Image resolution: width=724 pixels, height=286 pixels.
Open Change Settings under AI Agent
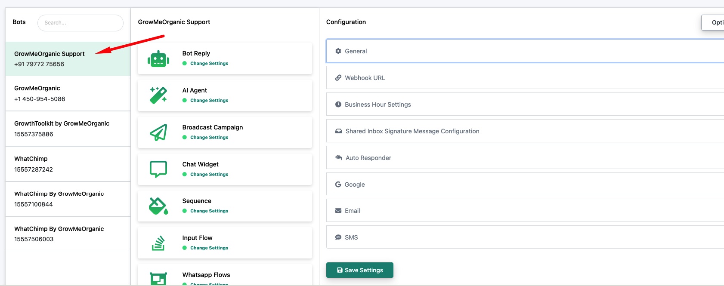[209, 100]
